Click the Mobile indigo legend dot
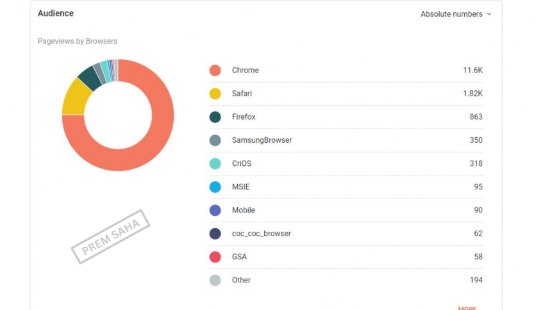The height and width of the screenshot is (310, 536). (x=215, y=210)
